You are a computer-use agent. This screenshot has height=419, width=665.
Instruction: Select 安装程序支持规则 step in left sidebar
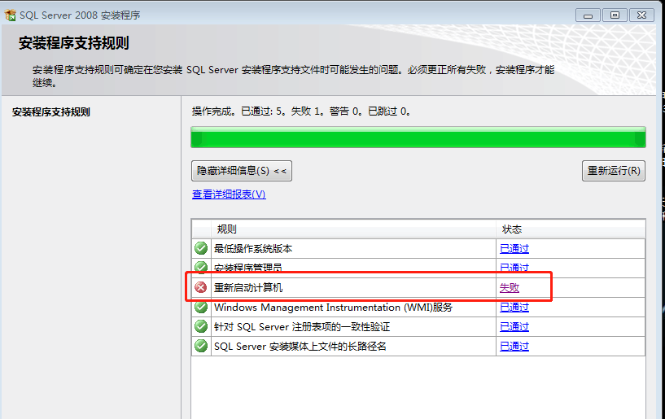(x=51, y=112)
